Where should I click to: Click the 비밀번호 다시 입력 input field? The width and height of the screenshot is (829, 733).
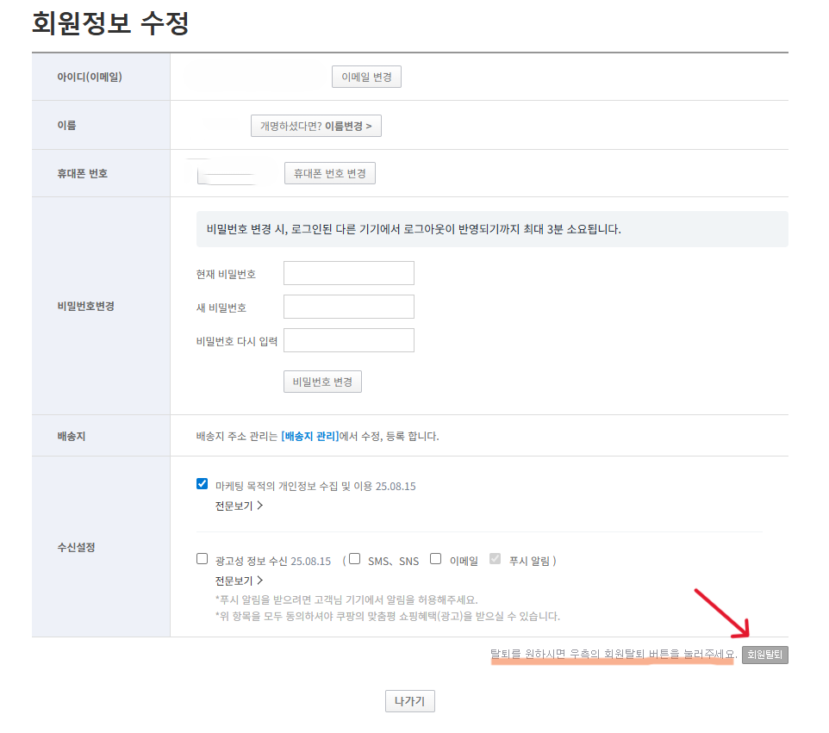point(348,339)
